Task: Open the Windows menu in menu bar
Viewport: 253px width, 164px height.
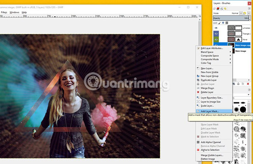Action: (14, 12)
